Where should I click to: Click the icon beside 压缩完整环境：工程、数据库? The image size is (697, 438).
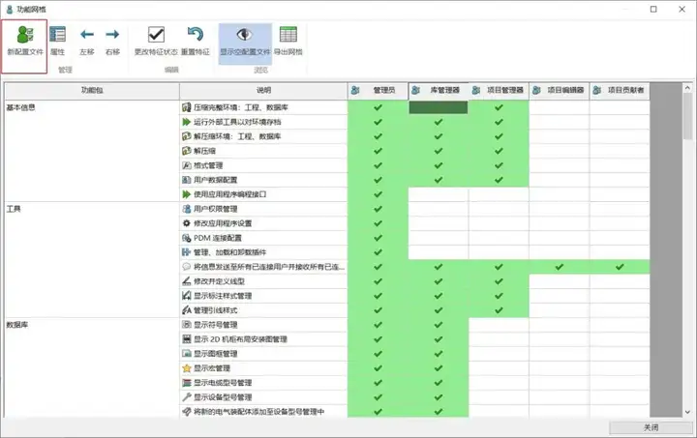(187, 107)
